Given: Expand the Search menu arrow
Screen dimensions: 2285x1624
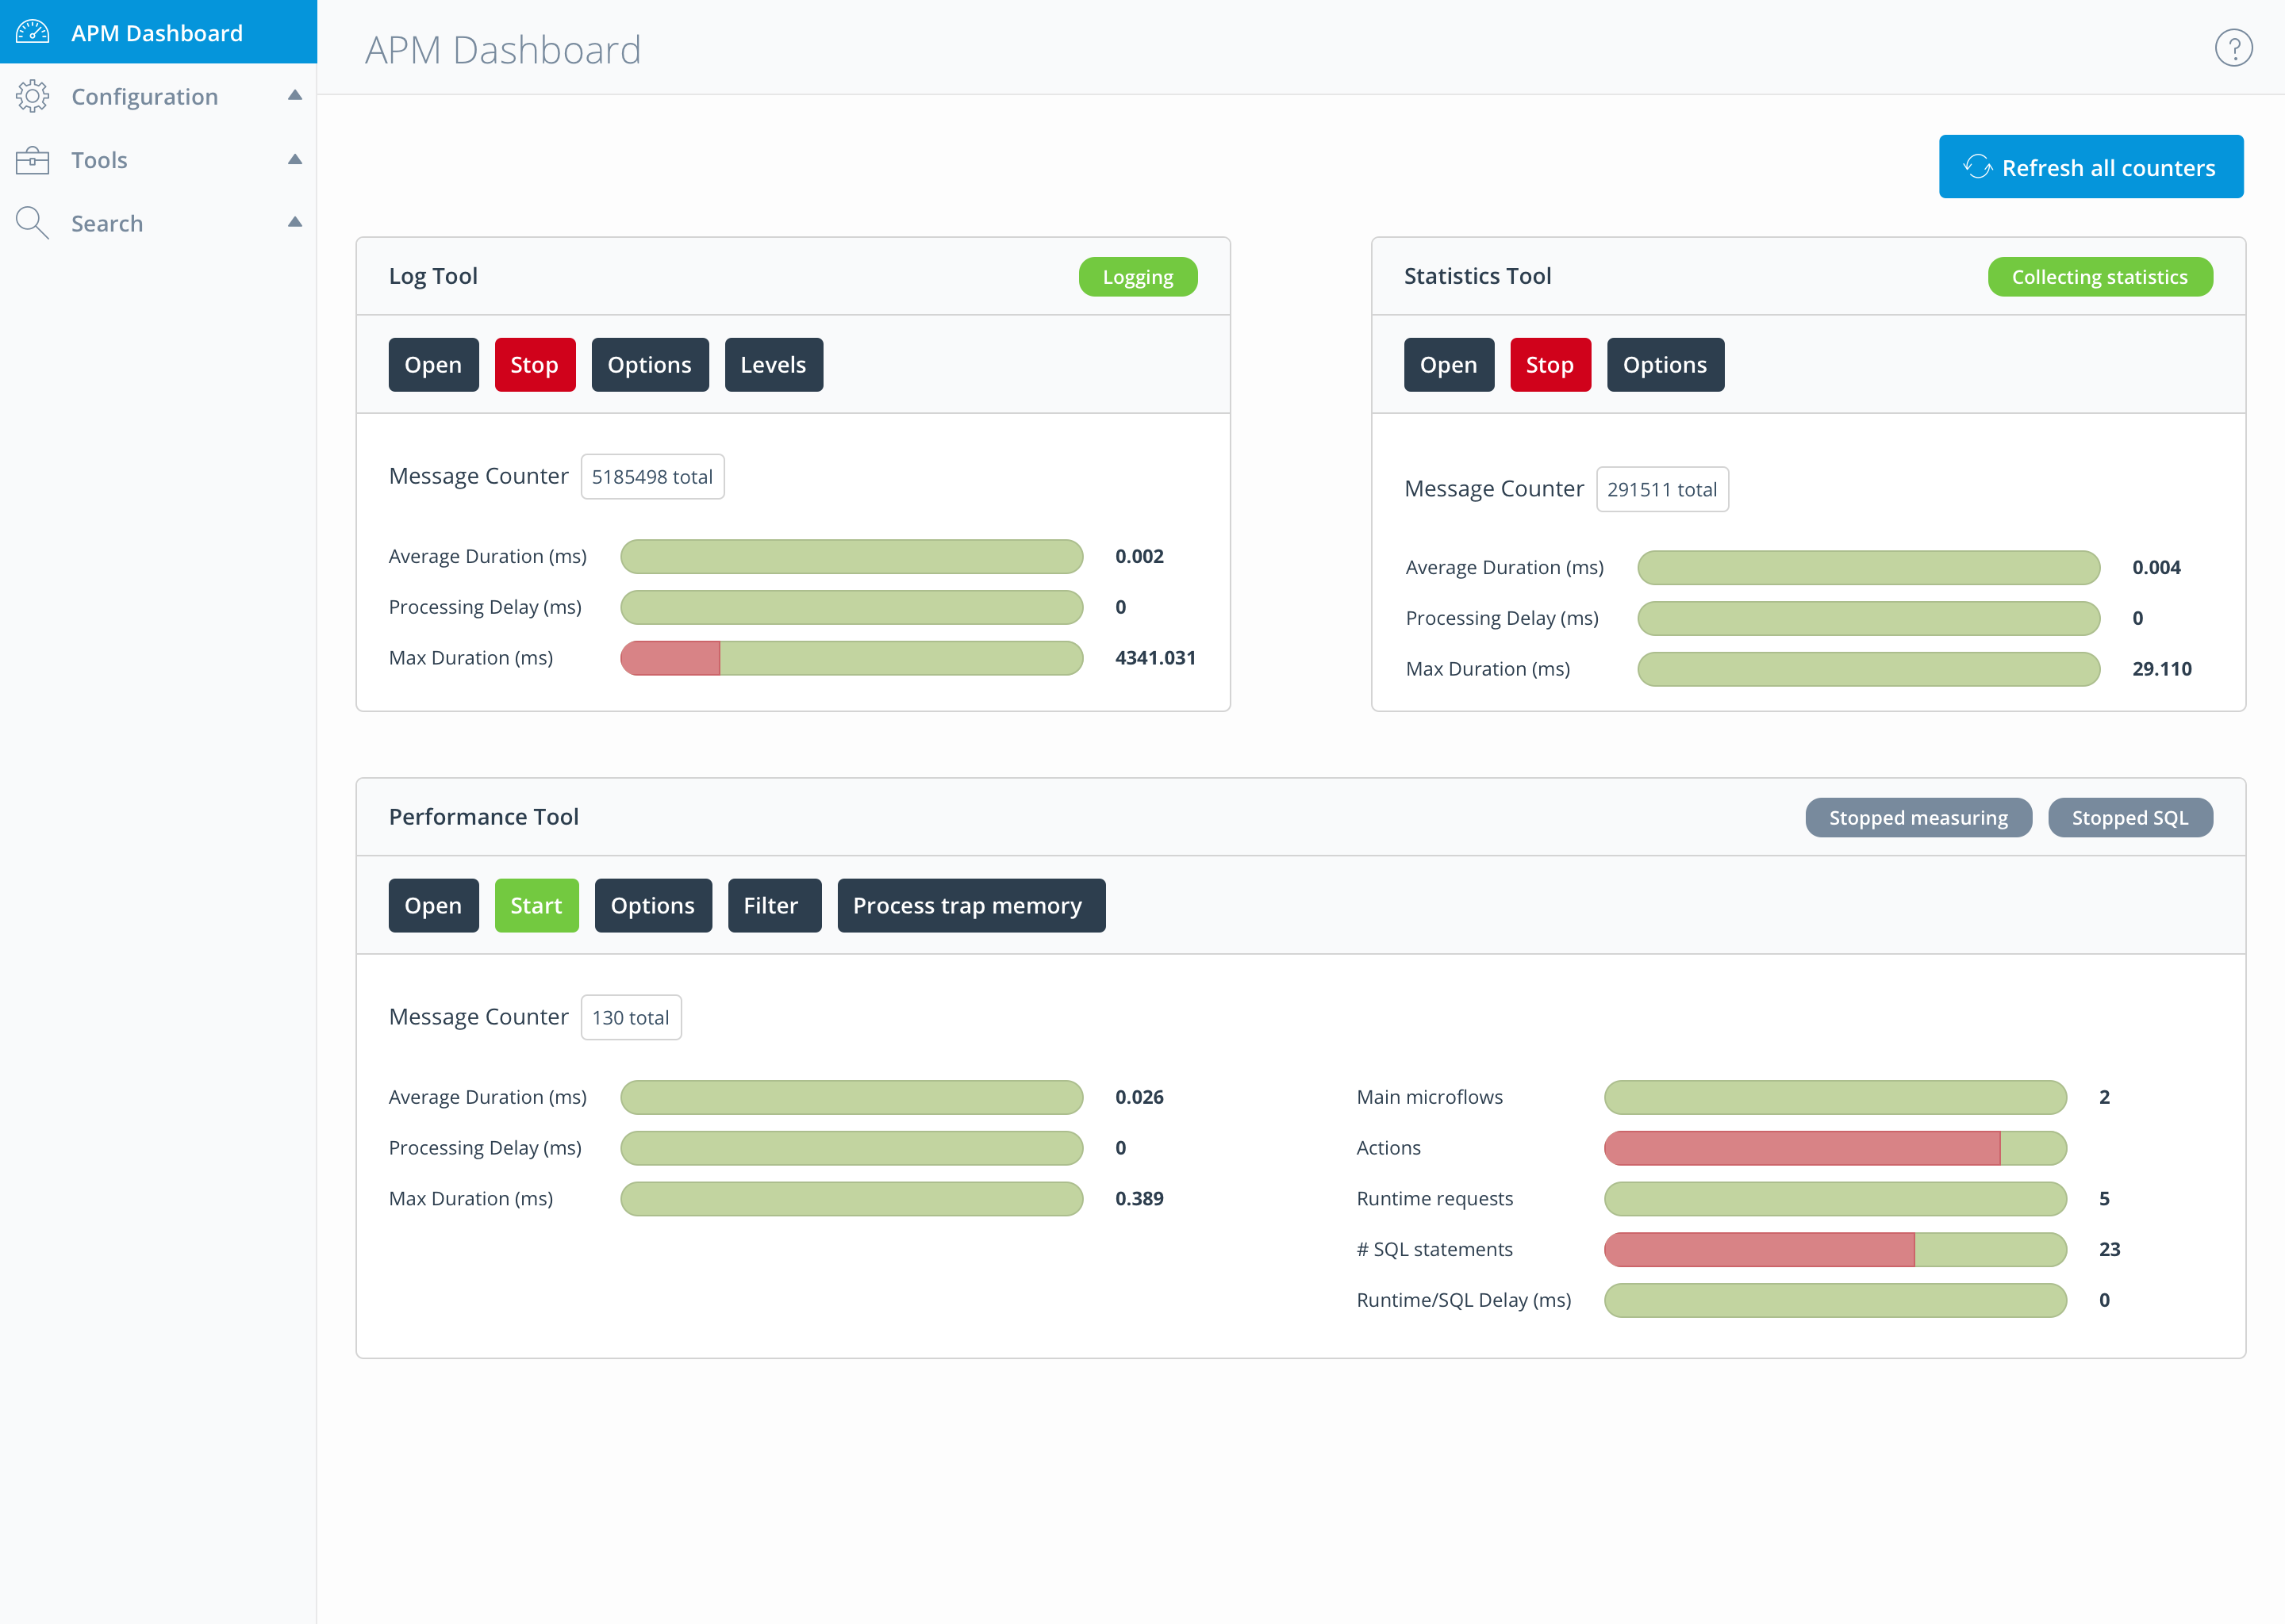Looking at the screenshot, I should 294,222.
